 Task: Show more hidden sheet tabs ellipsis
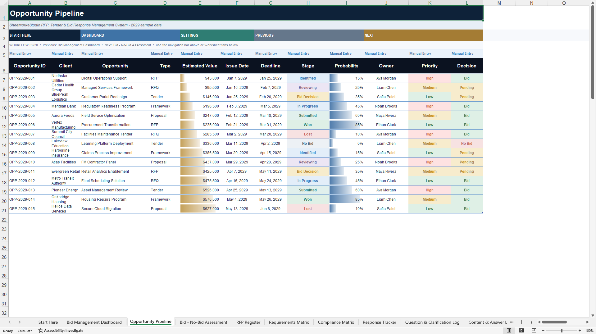[x=512, y=322]
